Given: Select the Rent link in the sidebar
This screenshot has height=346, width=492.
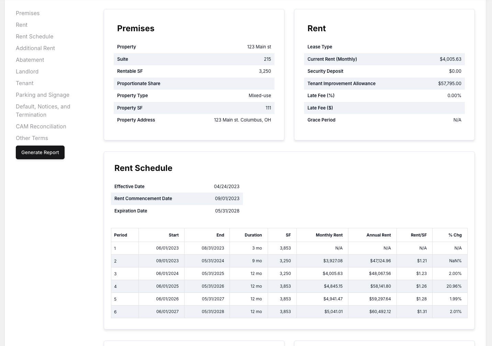Looking at the screenshot, I should pyautogui.click(x=22, y=25).
